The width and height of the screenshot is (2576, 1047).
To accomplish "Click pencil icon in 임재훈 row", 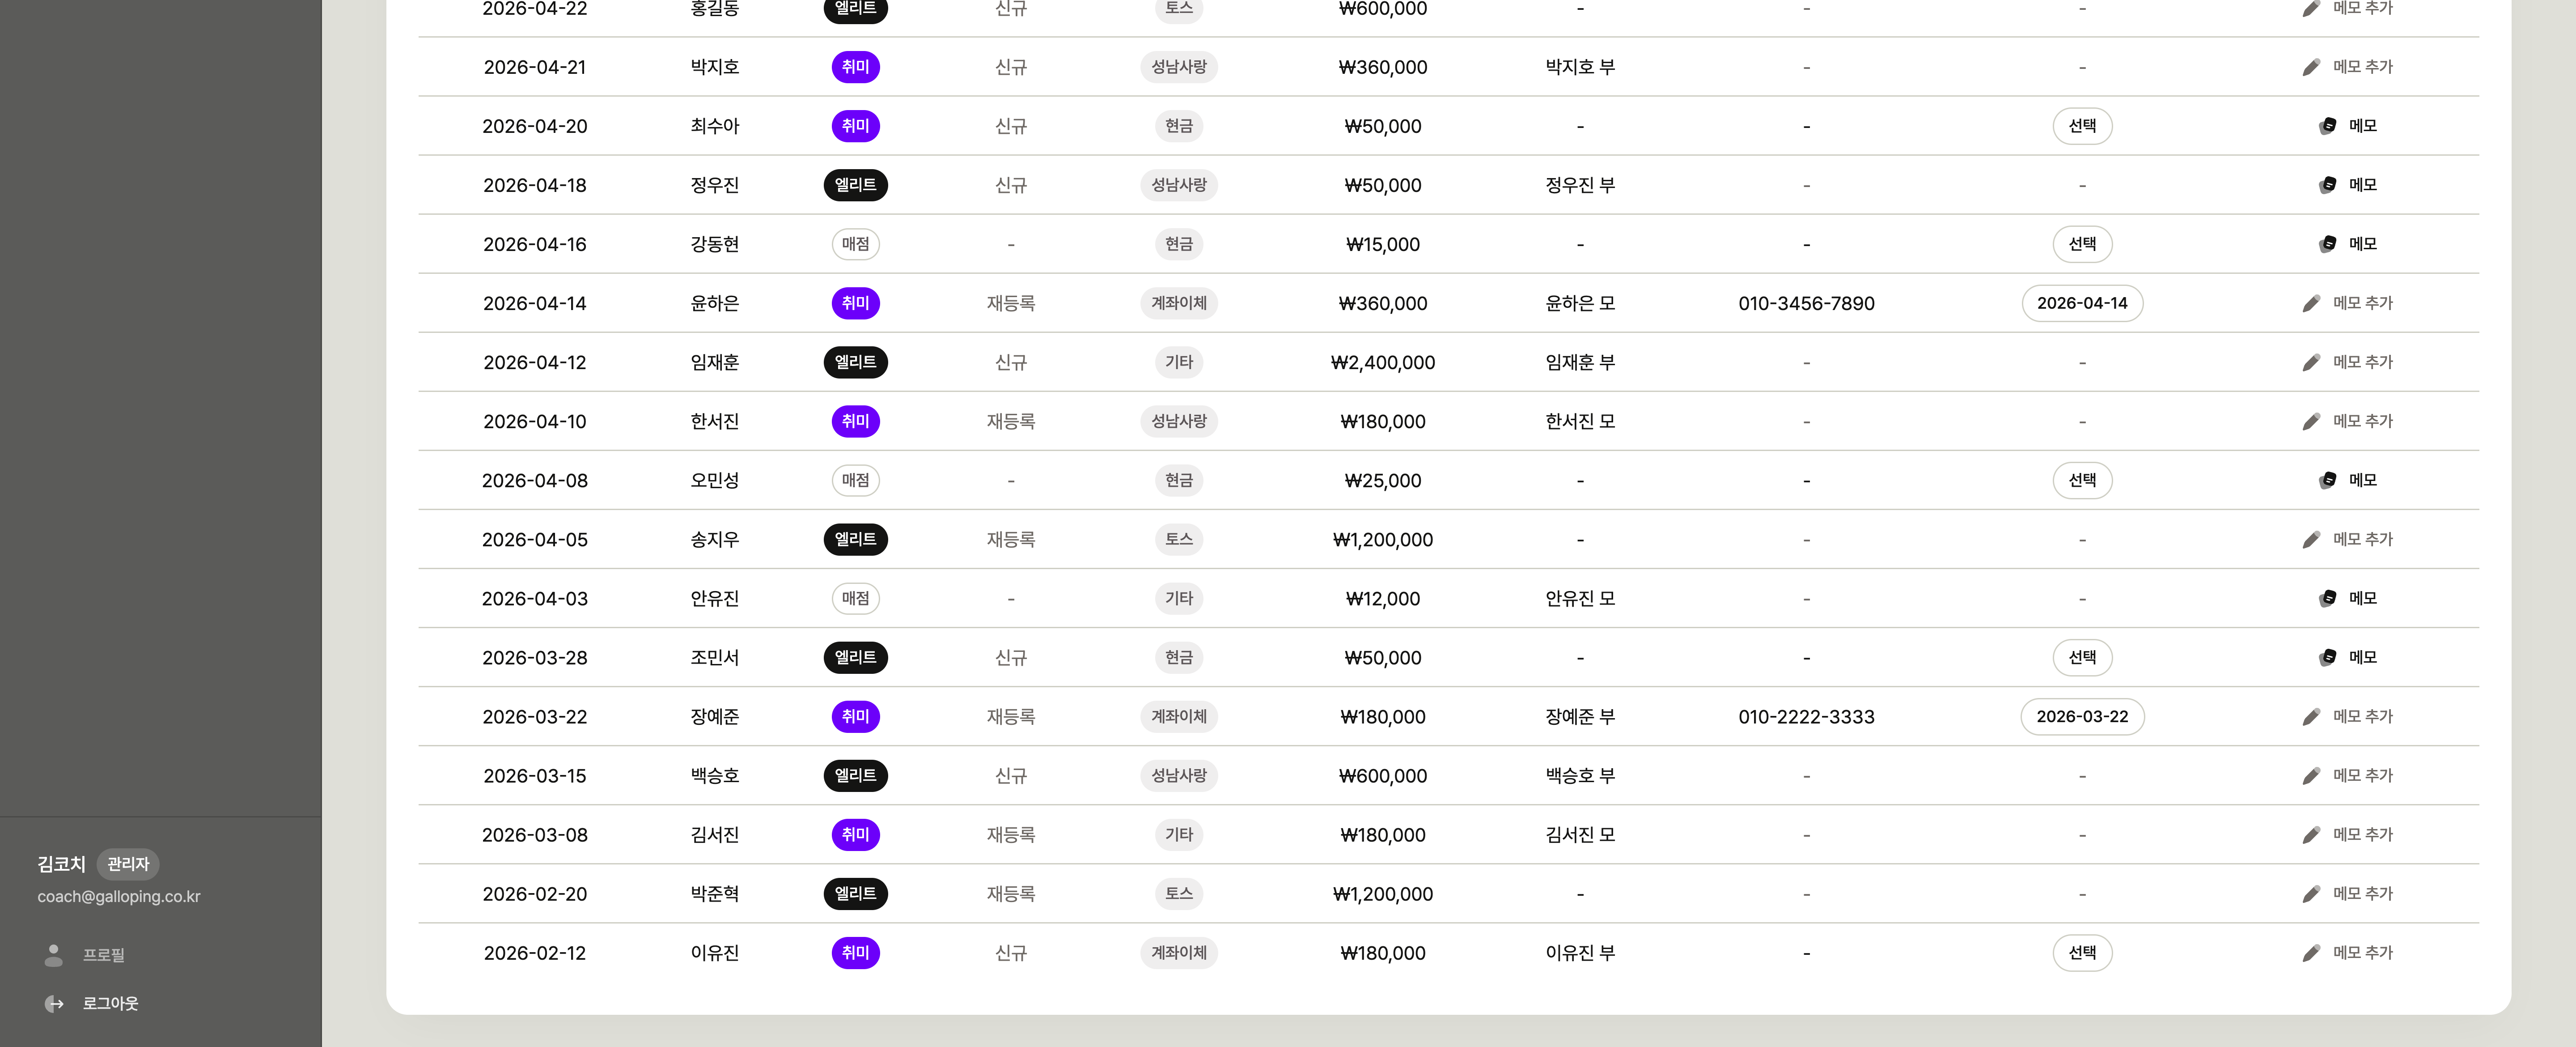I will point(2311,362).
